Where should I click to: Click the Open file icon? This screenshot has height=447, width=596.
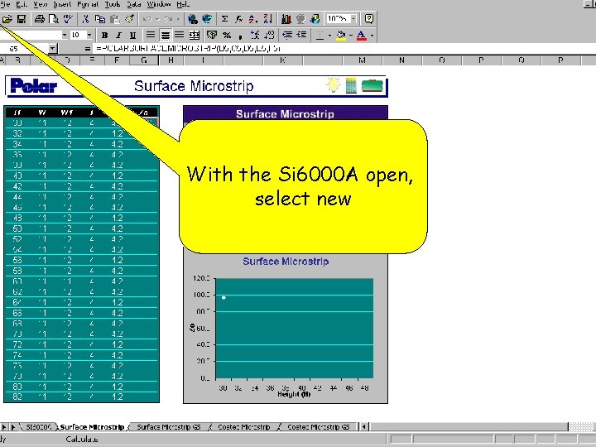[7, 19]
